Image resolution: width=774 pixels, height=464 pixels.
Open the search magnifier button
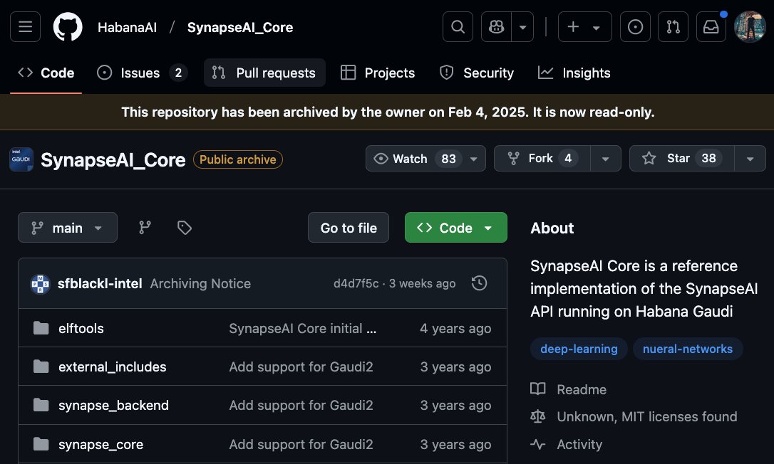point(458,26)
